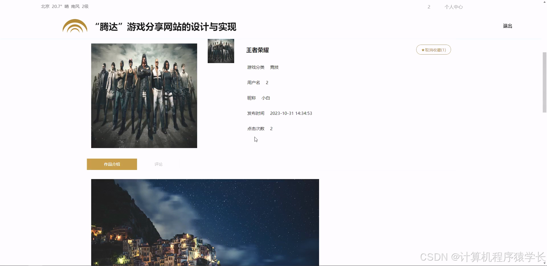Click 退出 to log out
547x266 pixels.
pos(507,26)
